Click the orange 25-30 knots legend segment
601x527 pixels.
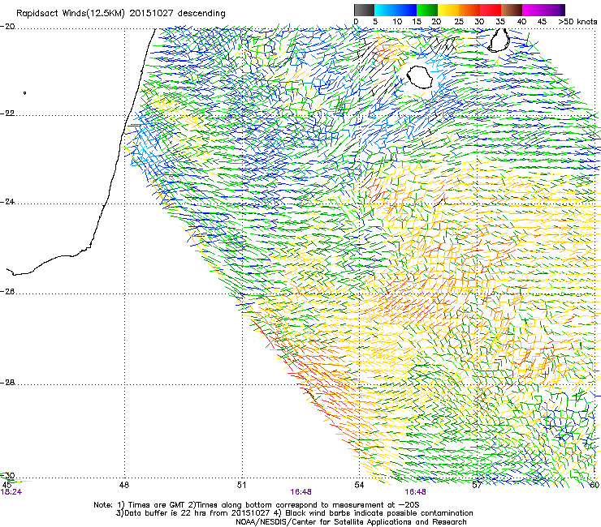click(x=469, y=10)
